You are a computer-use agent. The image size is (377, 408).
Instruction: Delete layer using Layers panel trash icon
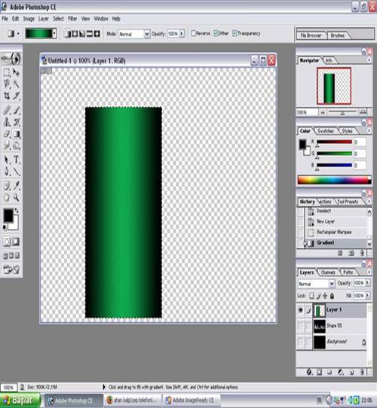tap(363, 373)
